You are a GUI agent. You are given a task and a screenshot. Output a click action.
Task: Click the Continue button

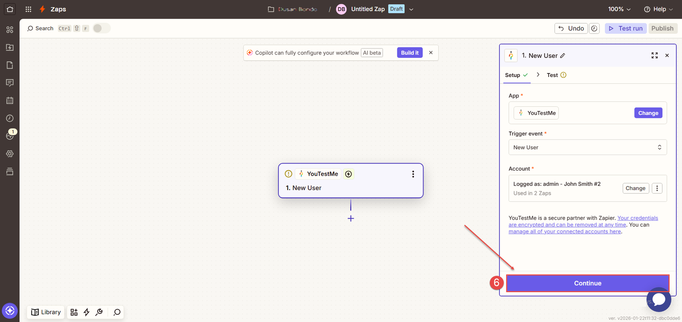pyautogui.click(x=587, y=283)
